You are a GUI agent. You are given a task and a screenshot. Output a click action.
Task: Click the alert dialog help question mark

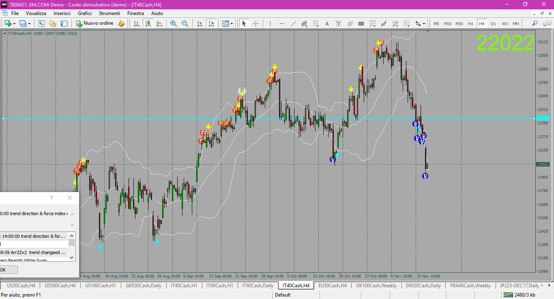51,198
